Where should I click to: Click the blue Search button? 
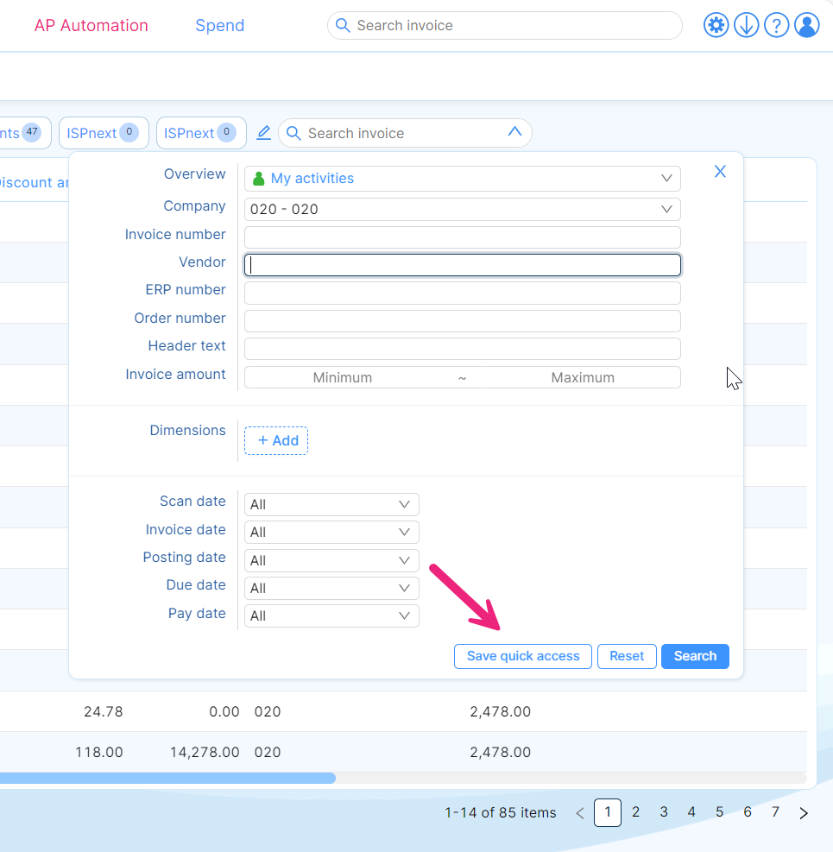click(x=695, y=656)
